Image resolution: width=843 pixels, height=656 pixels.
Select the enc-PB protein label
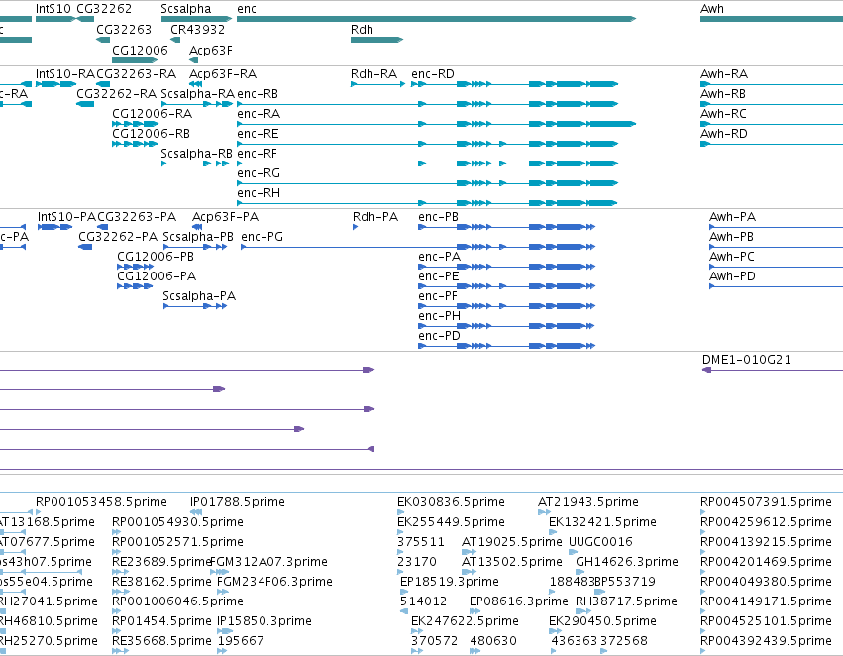[x=438, y=217]
